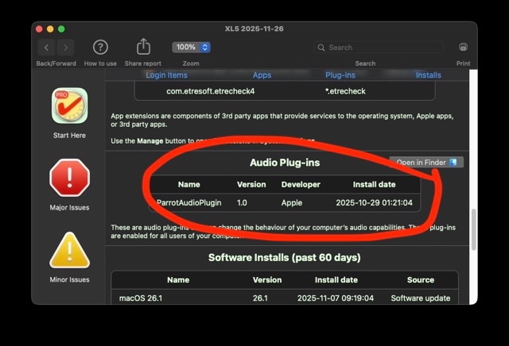Minimize the window with yellow button
The width and height of the screenshot is (509, 346).
click(x=50, y=29)
